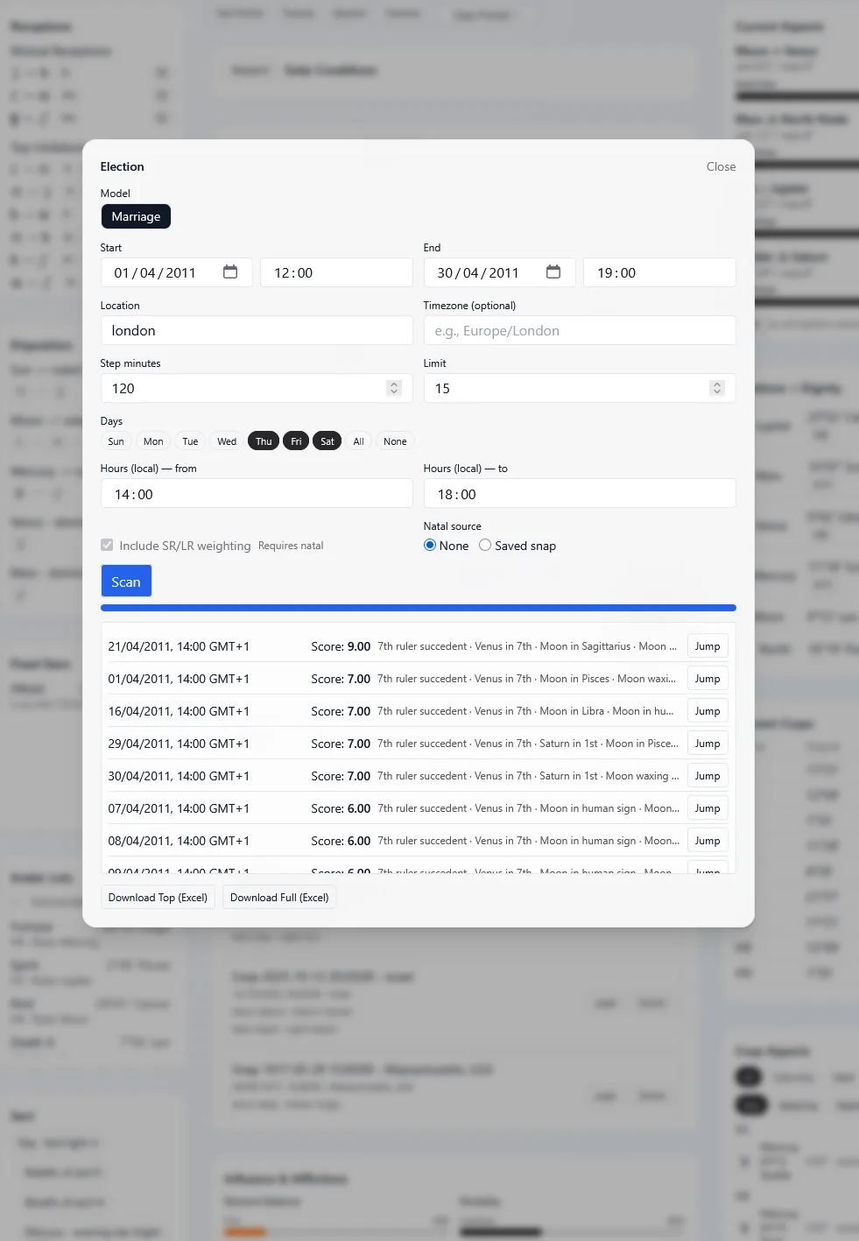Viewport: 859px width, 1241px height.
Task: Open the Start date calendar picker
Action: (x=230, y=272)
